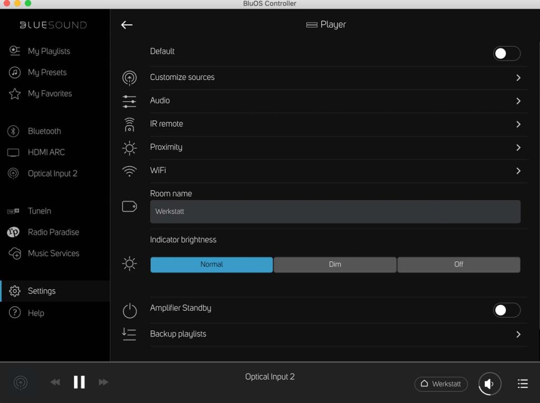Click the TuneIn icon in sidebar
Viewport: 540px width, 403px height.
pyautogui.click(x=14, y=211)
